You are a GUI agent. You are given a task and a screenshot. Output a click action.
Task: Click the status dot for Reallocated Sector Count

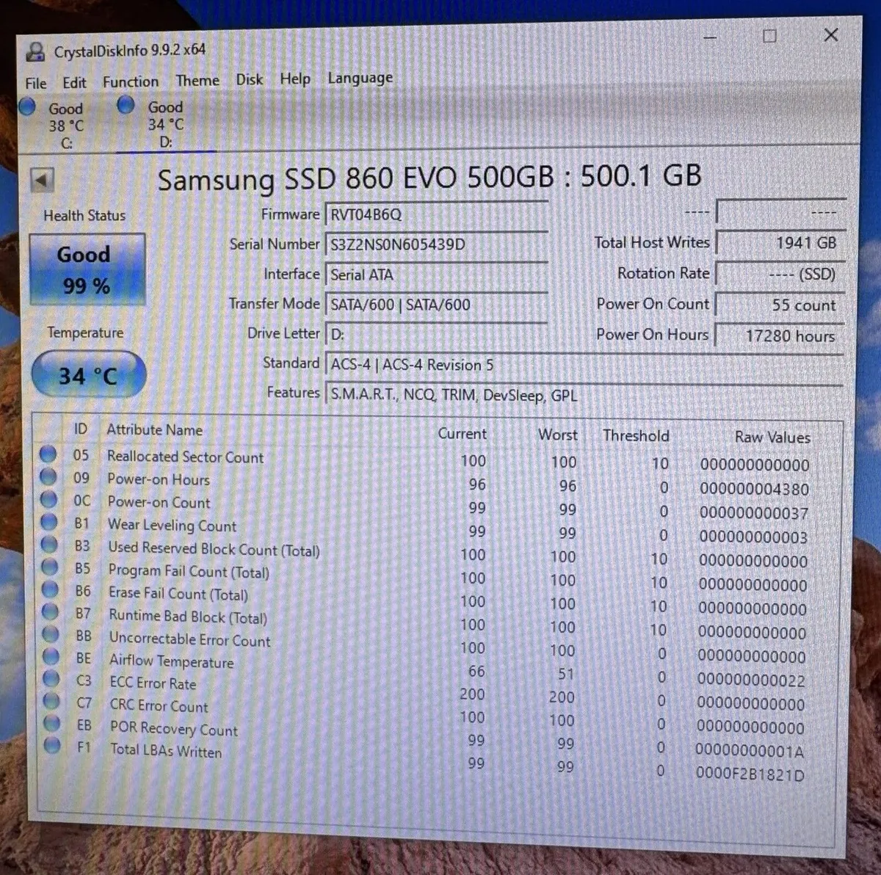pos(48,454)
